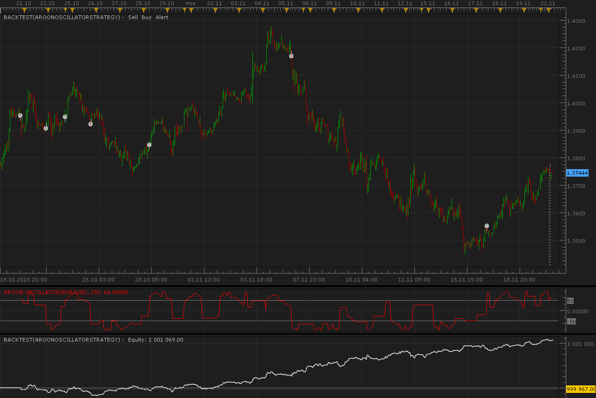This screenshot has width=596, height=398.
Task: Click the signal marker near 28.10 08:00
Action: coord(149,145)
